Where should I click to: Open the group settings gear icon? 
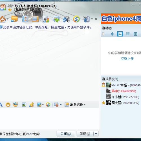pyautogui.click(x=87, y=19)
